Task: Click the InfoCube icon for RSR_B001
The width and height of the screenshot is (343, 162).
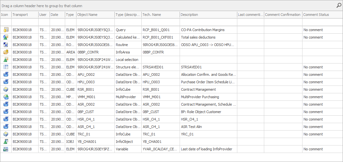Action: (x=6, y=89)
